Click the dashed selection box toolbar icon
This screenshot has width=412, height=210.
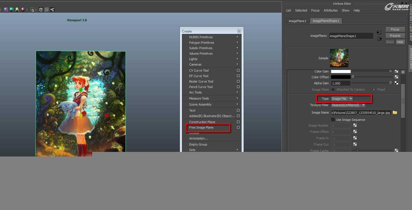coord(32,9)
